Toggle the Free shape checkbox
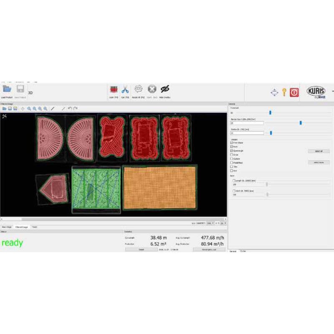The width and height of the screenshot is (334, 334). (232, 143)
